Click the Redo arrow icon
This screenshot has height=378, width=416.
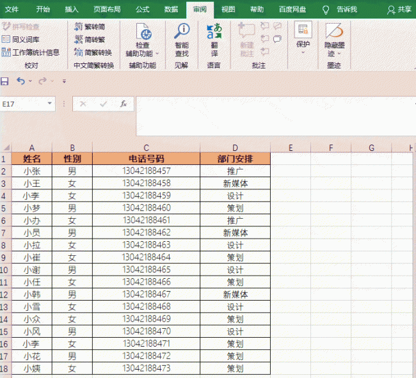pyautogui.click(x=42, y=81)
